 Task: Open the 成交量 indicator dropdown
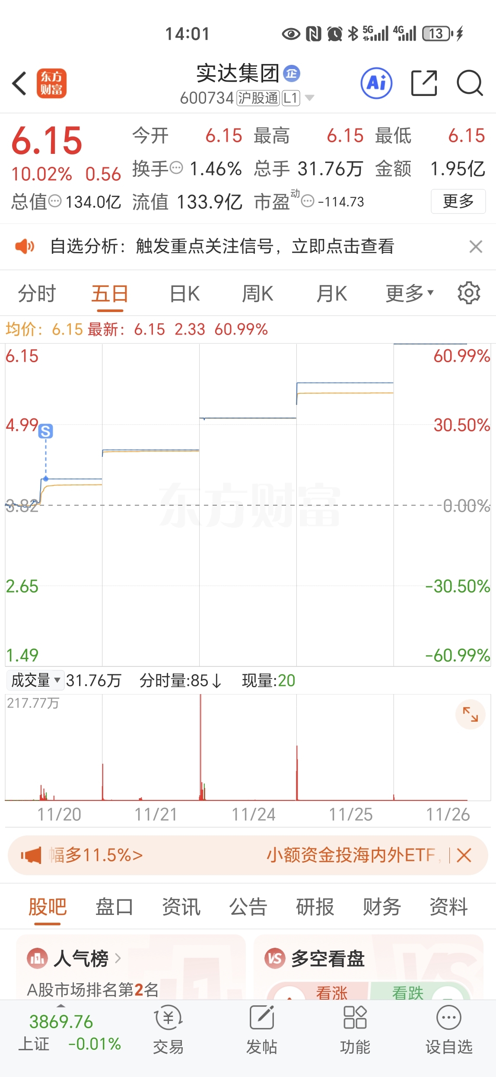point(35,680)
